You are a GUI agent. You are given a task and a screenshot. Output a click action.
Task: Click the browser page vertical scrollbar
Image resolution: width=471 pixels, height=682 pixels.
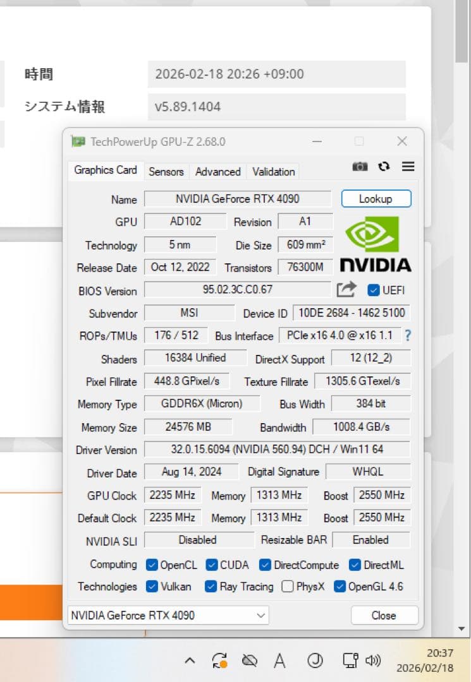click(x=462, y=30)
